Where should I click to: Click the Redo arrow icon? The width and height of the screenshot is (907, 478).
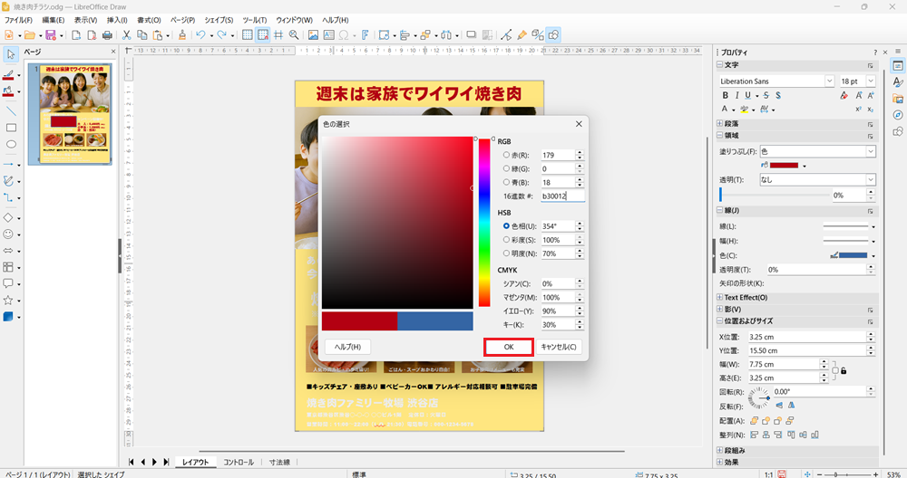tap(221, 35)
